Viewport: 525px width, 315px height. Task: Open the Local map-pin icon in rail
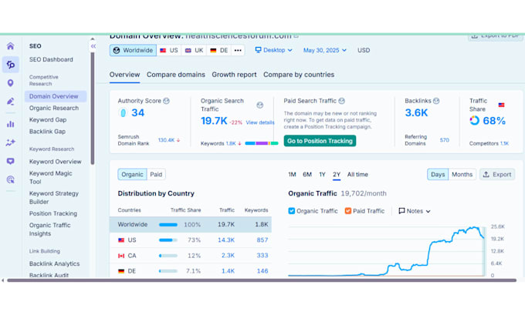pos(10,83)
